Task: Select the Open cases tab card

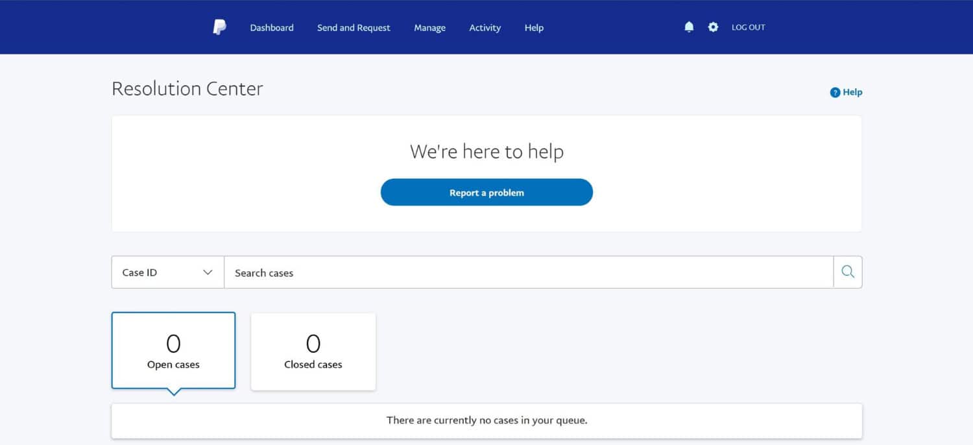Action: pos(173,350)
